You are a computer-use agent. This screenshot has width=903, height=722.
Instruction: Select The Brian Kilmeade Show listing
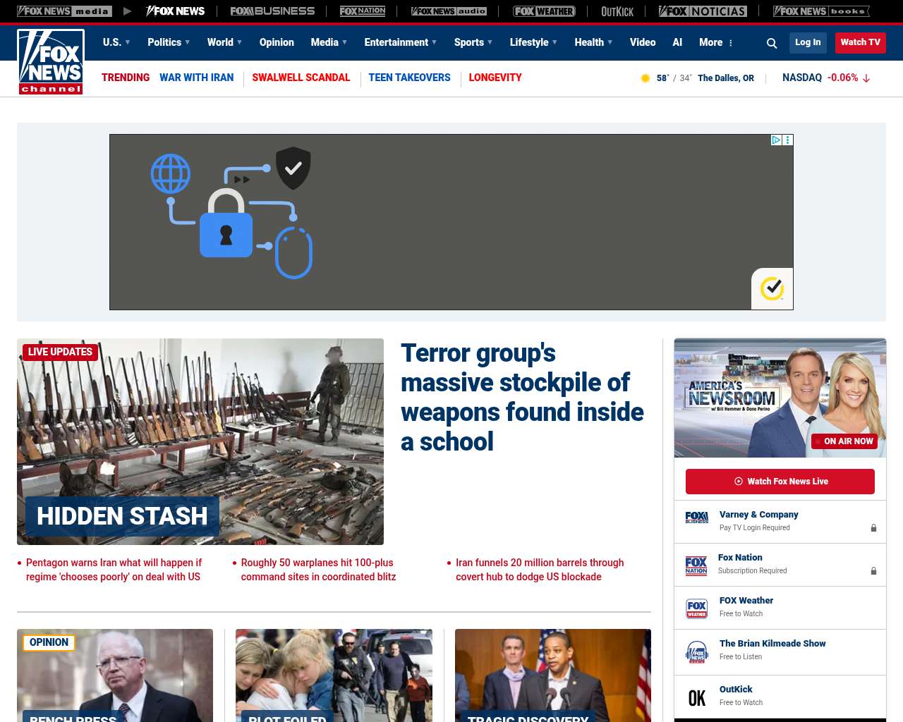coord(772,644)
